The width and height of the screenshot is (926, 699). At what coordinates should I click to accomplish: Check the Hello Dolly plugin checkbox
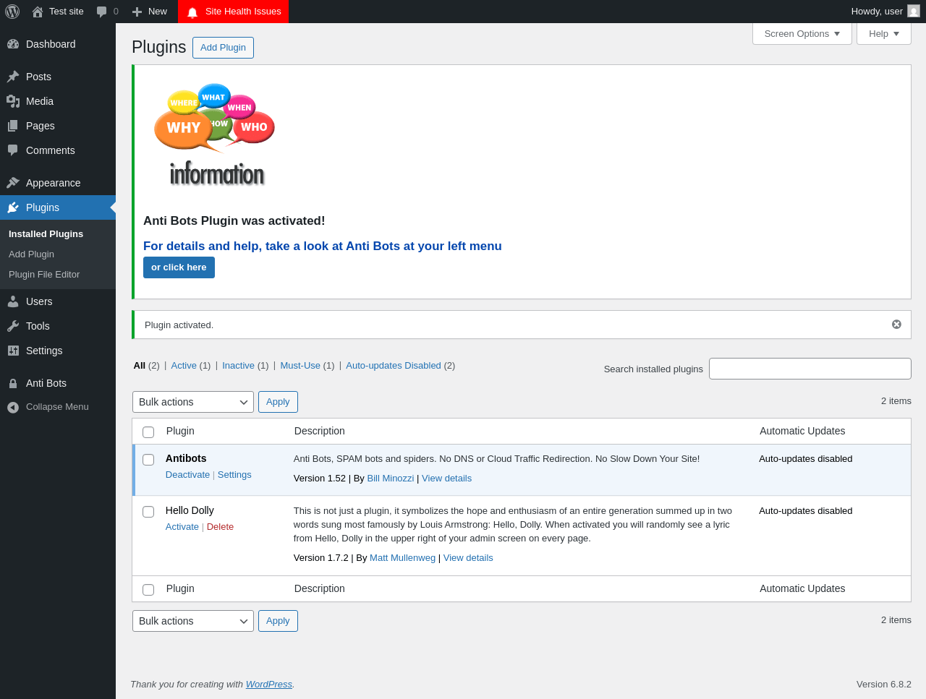(148, 512)
